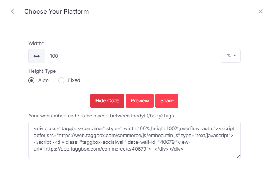Focus the Width value input field
This screenshot has height=171, width=269.
click(x=133, y=56)
